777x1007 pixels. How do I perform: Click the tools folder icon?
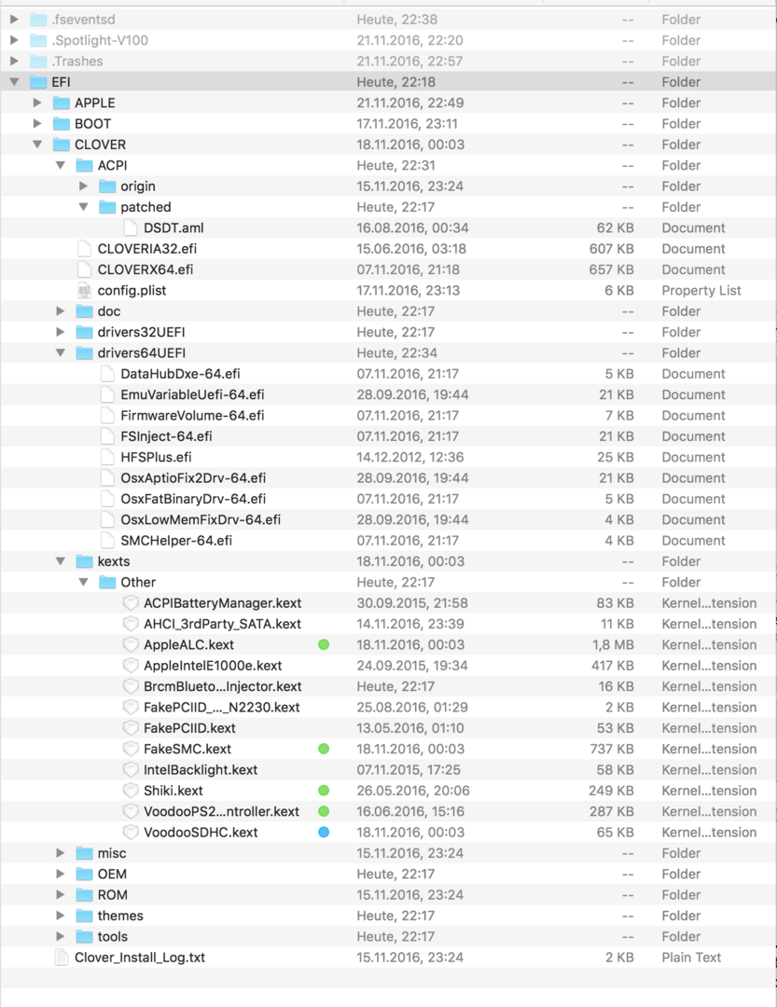(85, 936)
